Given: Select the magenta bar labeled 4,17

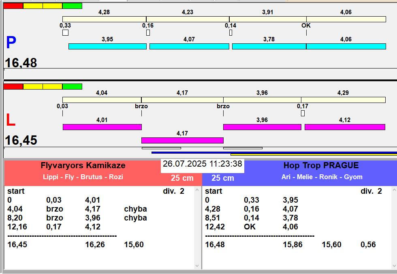Looking at the screenshot, I should tap(182, 141).
